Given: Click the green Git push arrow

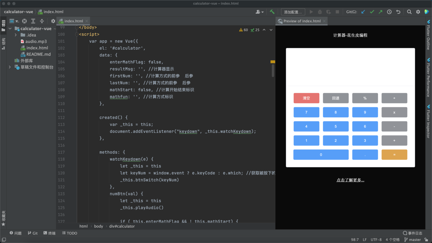Looking at the screenshot, I should coord(380,12).
